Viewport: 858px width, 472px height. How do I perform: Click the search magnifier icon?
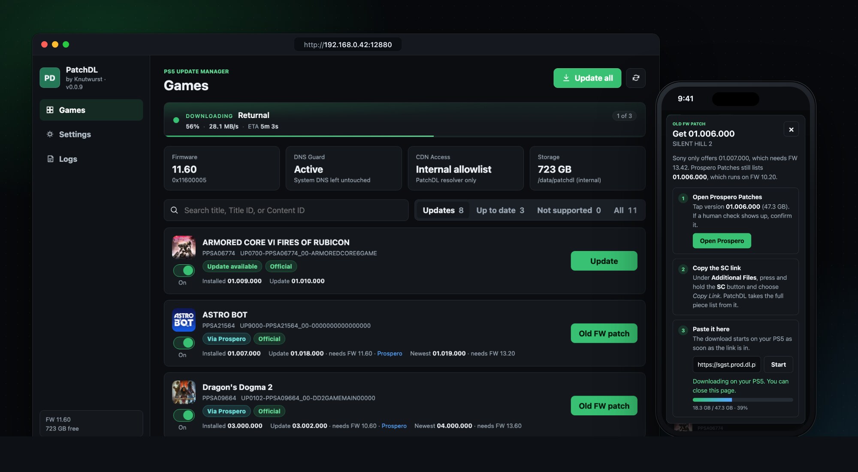point(174,210)
